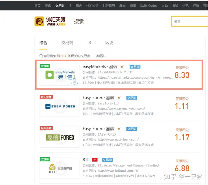Click the blue 交易商 tag beside BTL
This screenshot has width=208, height=185.
(107, 160)
